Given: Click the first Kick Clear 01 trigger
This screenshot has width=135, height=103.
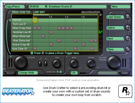Looking at the screenshot, I should pos(35,49).
